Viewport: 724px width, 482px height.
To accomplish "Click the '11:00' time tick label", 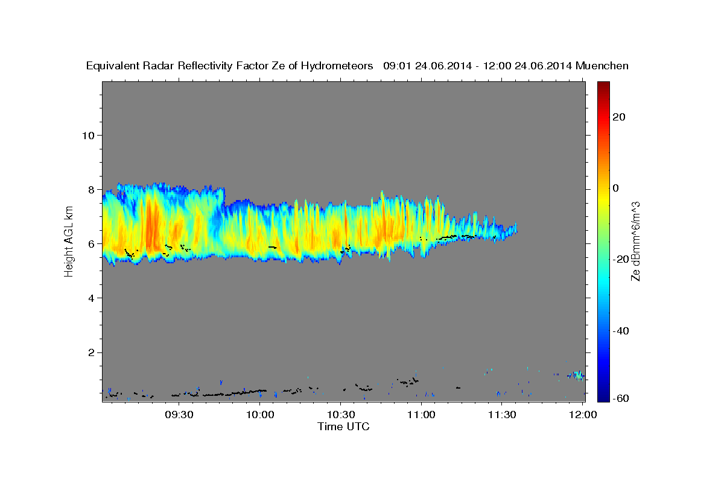I will 422,415.
